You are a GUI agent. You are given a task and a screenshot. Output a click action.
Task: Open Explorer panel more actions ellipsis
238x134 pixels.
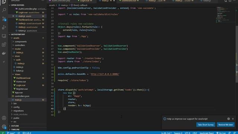[43, 1]
